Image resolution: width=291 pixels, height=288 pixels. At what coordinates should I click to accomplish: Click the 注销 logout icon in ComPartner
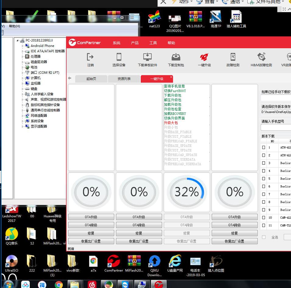point(90,57)
